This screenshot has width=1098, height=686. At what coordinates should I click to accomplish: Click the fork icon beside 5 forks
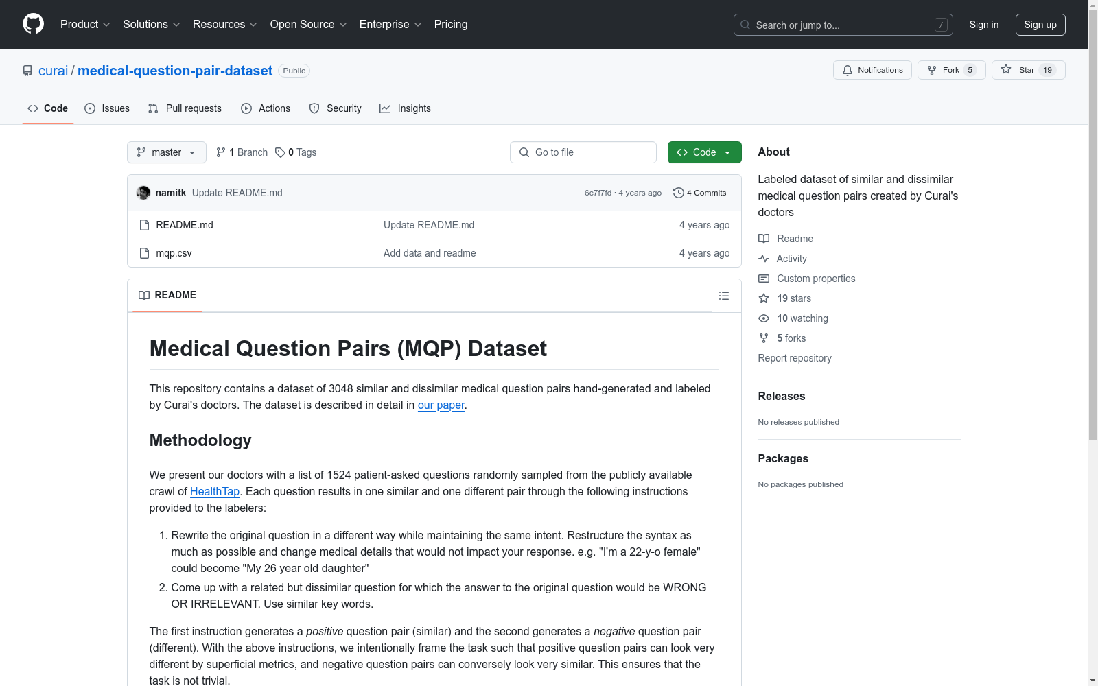(764, 338)
